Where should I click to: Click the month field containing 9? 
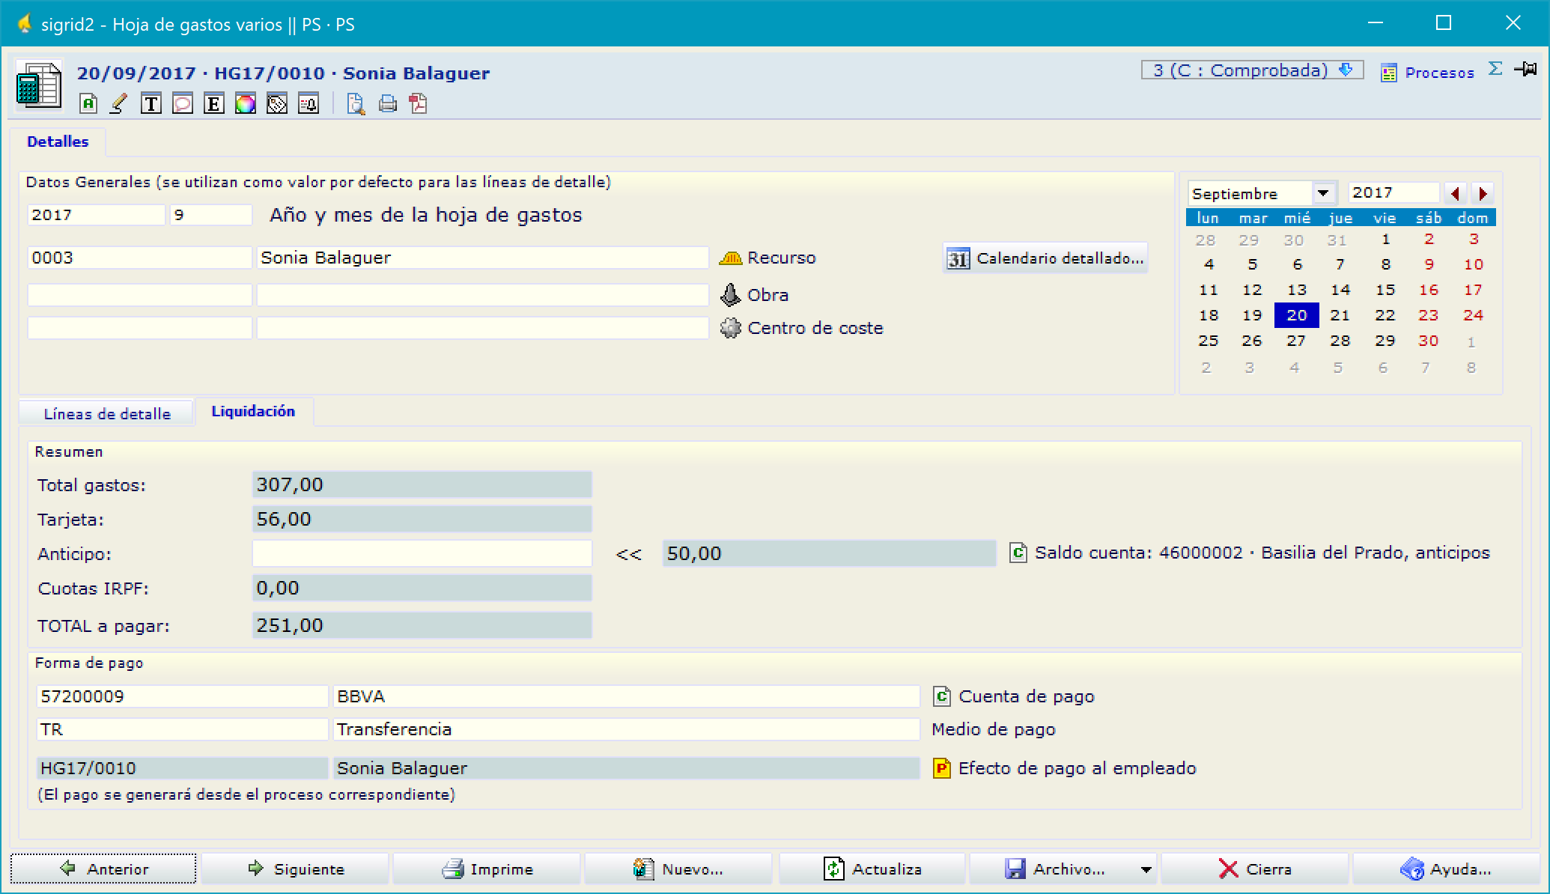[210, 215]
